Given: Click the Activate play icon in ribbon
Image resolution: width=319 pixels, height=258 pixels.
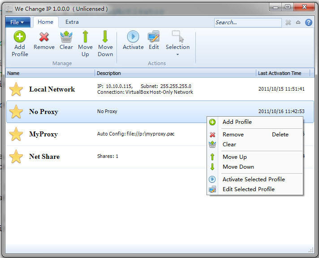Looking at the screenshot, I should 133,37.
